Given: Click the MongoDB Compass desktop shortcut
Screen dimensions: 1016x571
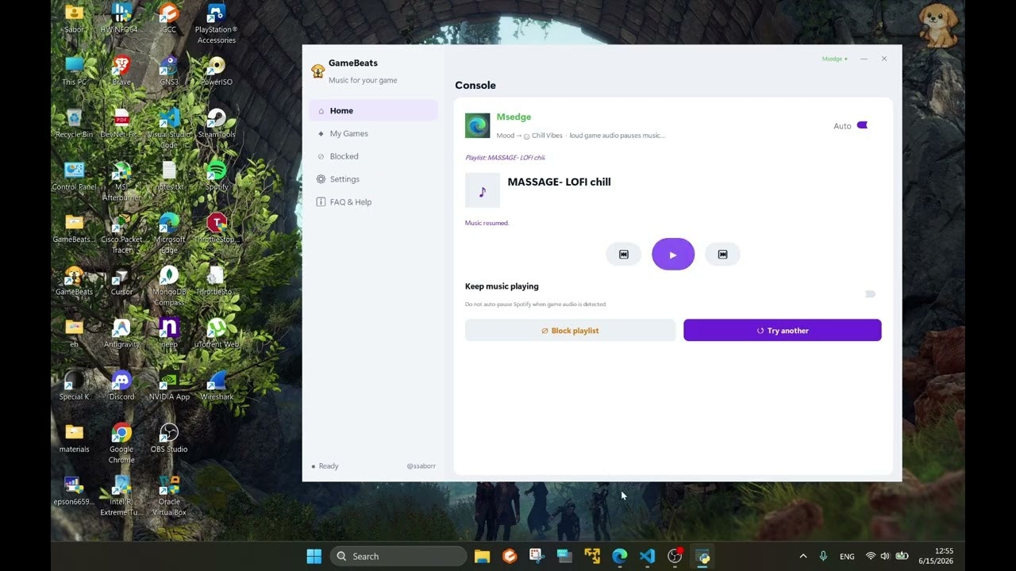Looking at the screenshot, I should tap(169, 286).
